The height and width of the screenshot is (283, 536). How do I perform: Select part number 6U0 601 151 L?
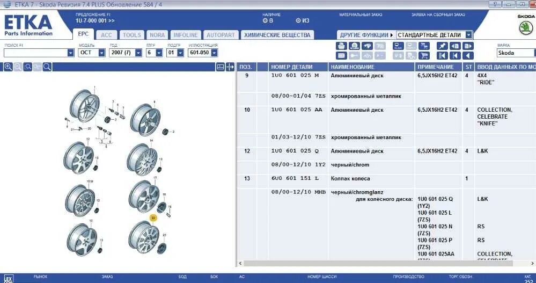pos(295,178)
